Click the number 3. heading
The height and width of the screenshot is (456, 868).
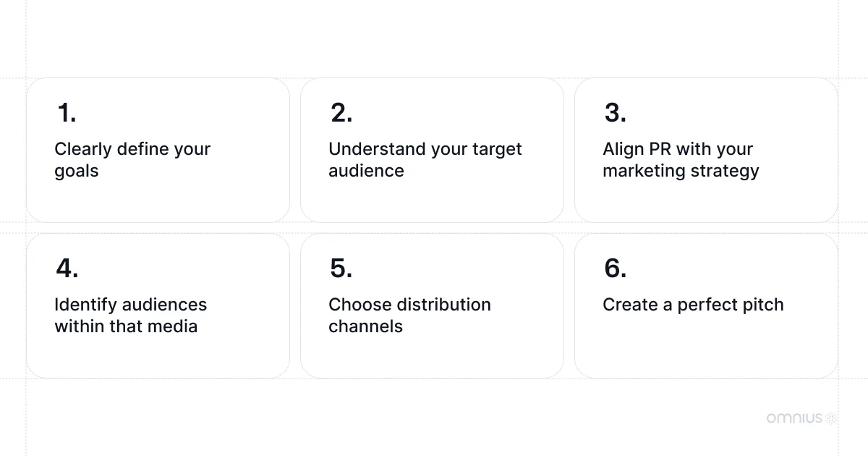point(615,113)
